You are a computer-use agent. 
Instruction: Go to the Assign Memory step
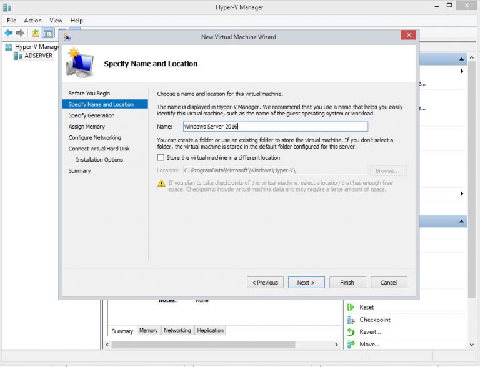[x=87, y=126]
